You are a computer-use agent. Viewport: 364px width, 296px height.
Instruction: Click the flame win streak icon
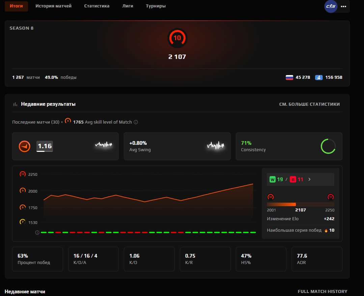326,230
